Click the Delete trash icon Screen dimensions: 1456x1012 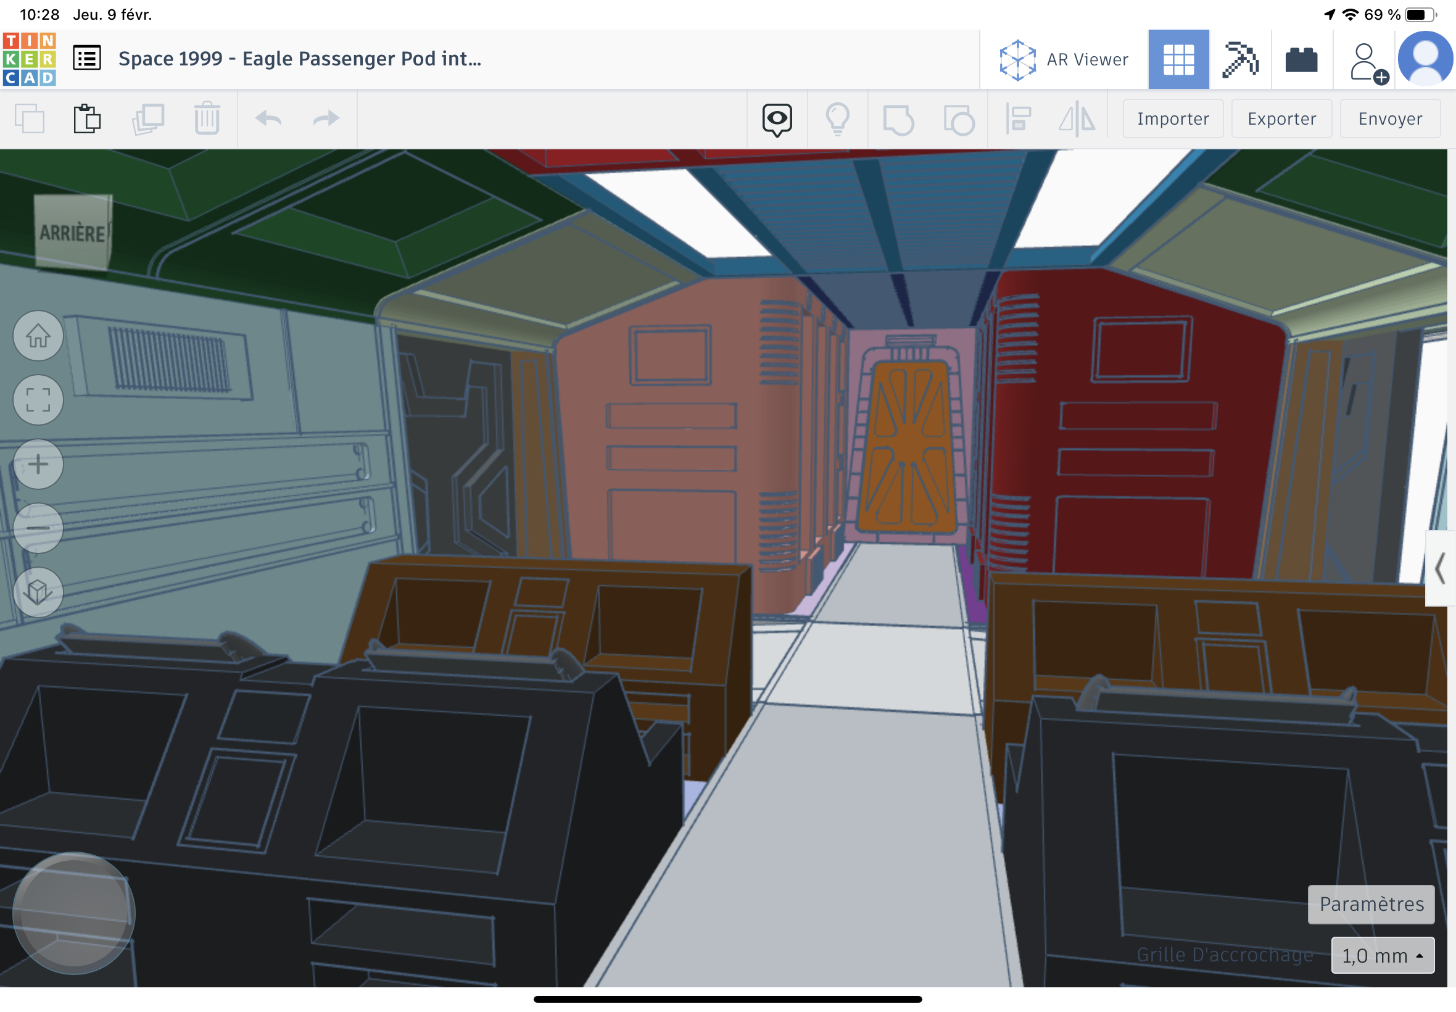tap(207, 118)
